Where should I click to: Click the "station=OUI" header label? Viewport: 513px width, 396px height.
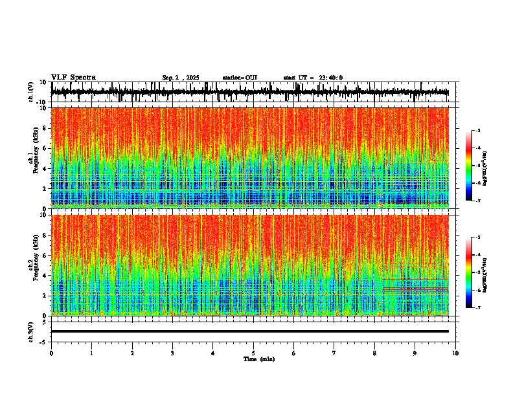coord(240,78)
